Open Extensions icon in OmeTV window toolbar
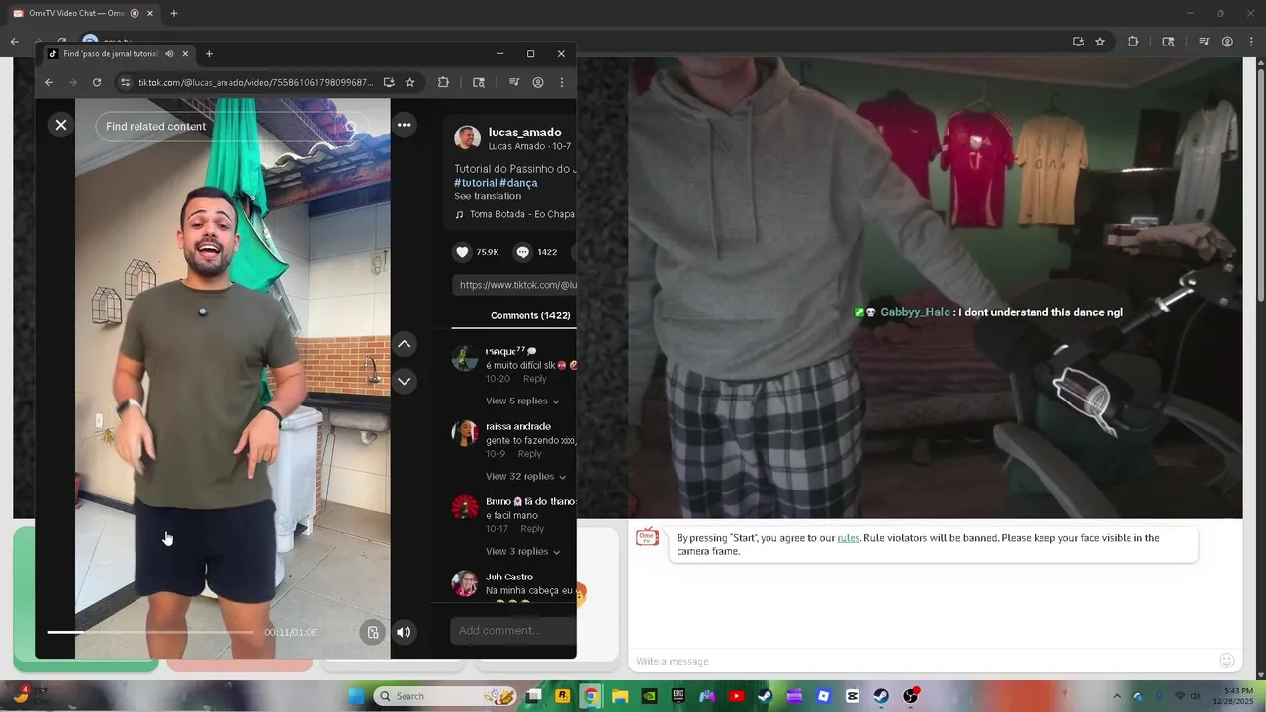This screenshot has height=712, width=1266. point(1133,42)
